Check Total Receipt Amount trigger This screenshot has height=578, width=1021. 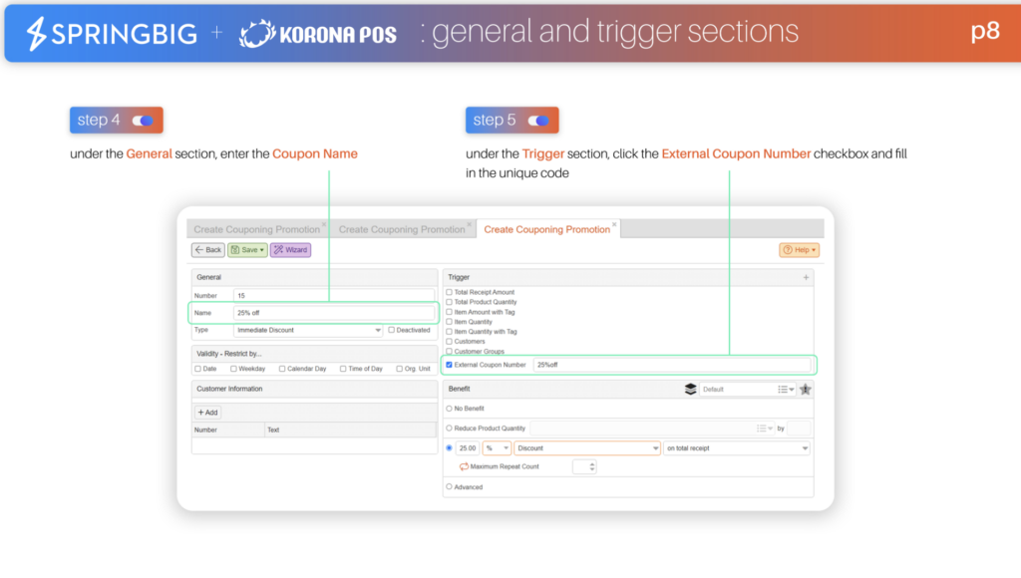[449, 292]
